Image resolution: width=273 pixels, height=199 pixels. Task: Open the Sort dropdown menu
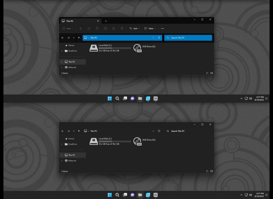tap(134, 28)
